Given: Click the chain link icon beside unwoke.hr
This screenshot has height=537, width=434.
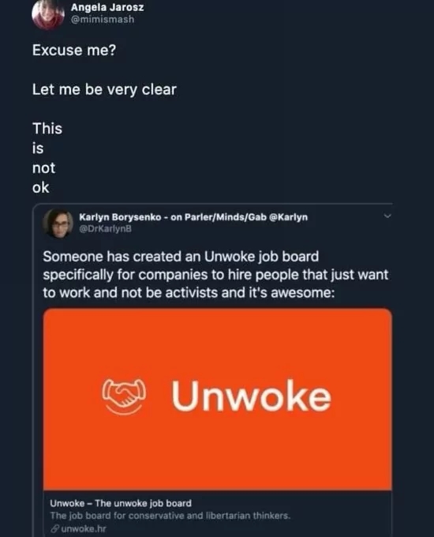Looking at the screenshot, I should point(54,528).
